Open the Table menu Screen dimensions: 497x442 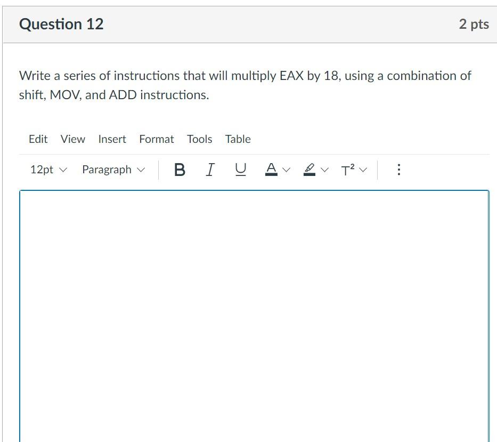[238, 139]
